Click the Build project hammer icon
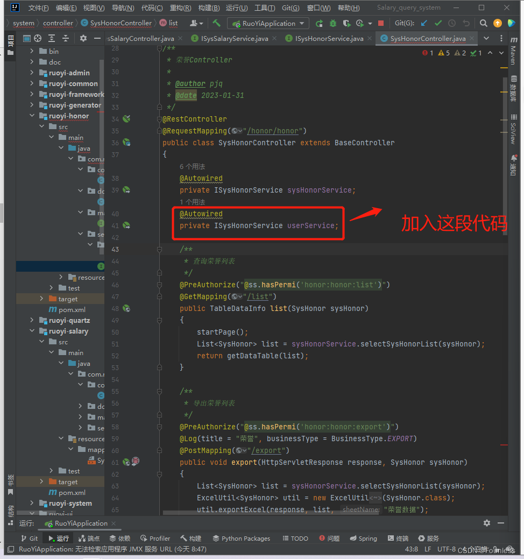Screen dimensions: 524x559 pyautogui.click(x=216, y=23)
